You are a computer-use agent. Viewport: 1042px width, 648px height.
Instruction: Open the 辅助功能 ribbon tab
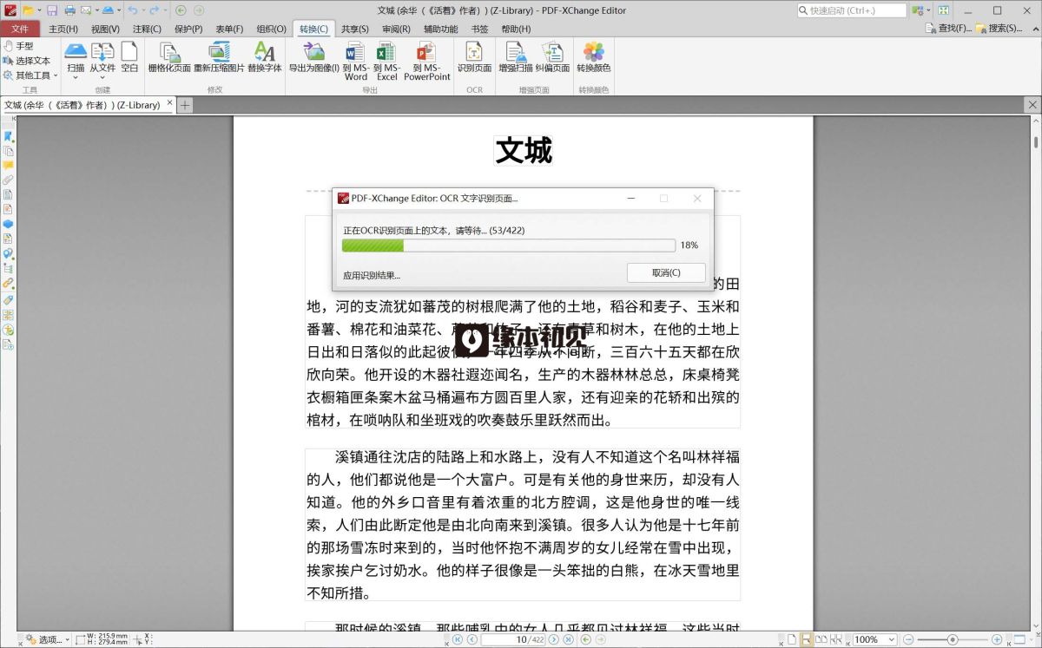tap(440, 29)
